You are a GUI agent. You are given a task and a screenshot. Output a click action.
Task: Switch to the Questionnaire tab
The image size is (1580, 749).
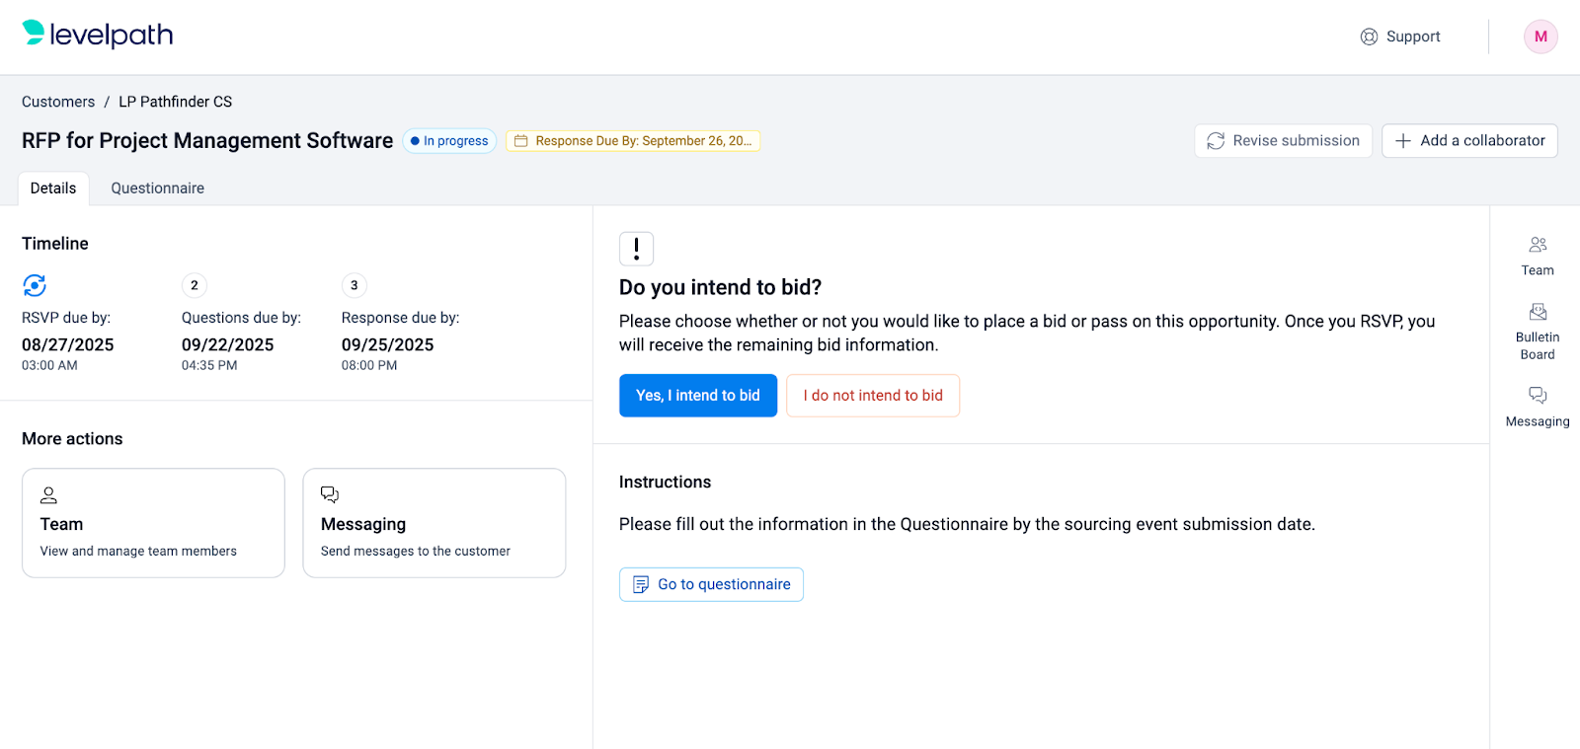pyautogui.click(x=157, y=188)
